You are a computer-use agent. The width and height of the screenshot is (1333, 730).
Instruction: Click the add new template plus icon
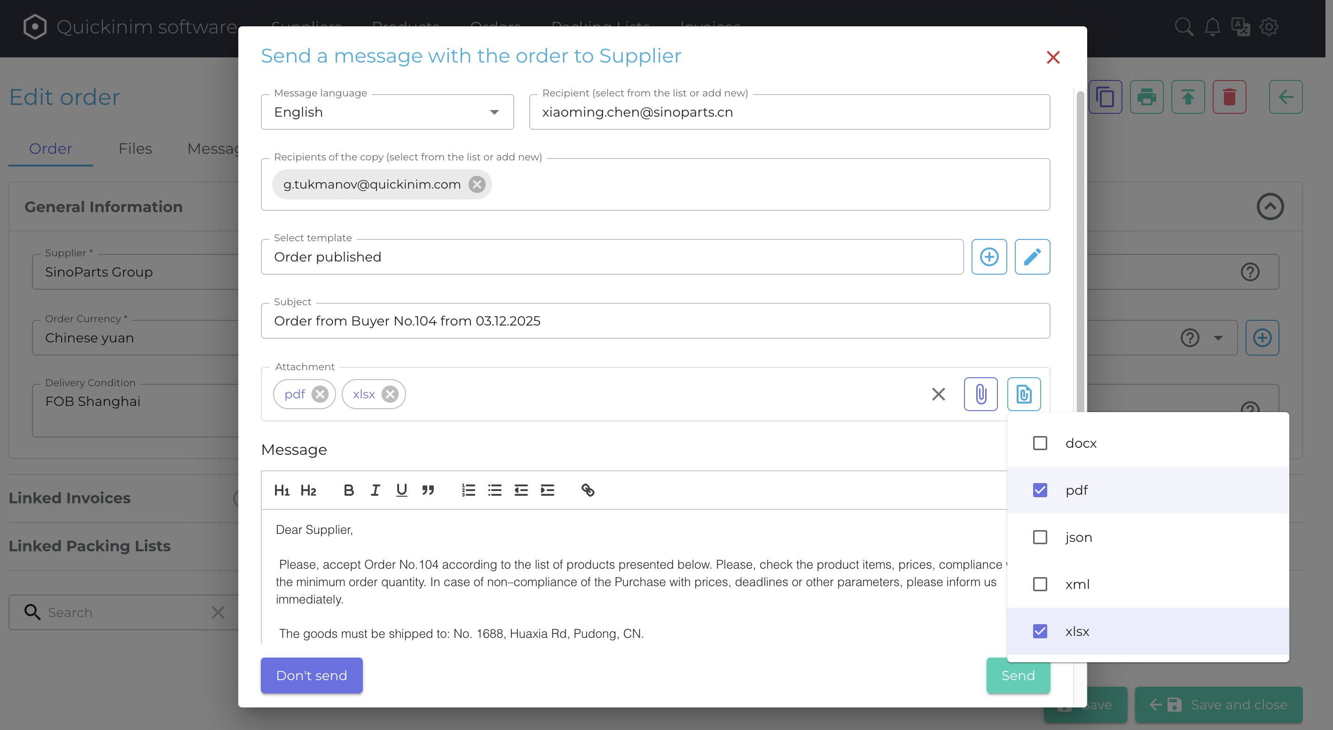988,257
